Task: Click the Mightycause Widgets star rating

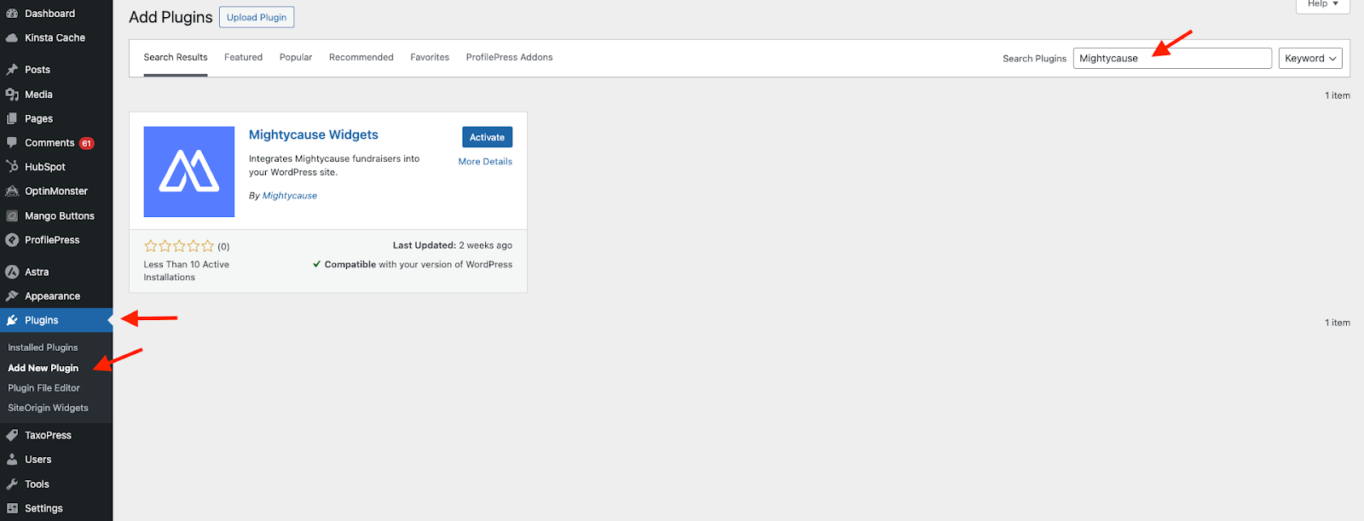Action: tap(179, 246)
